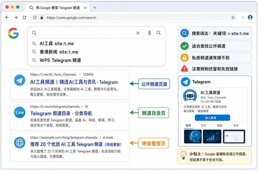Click the blue search magnifier button

click(x=159, y=33)
